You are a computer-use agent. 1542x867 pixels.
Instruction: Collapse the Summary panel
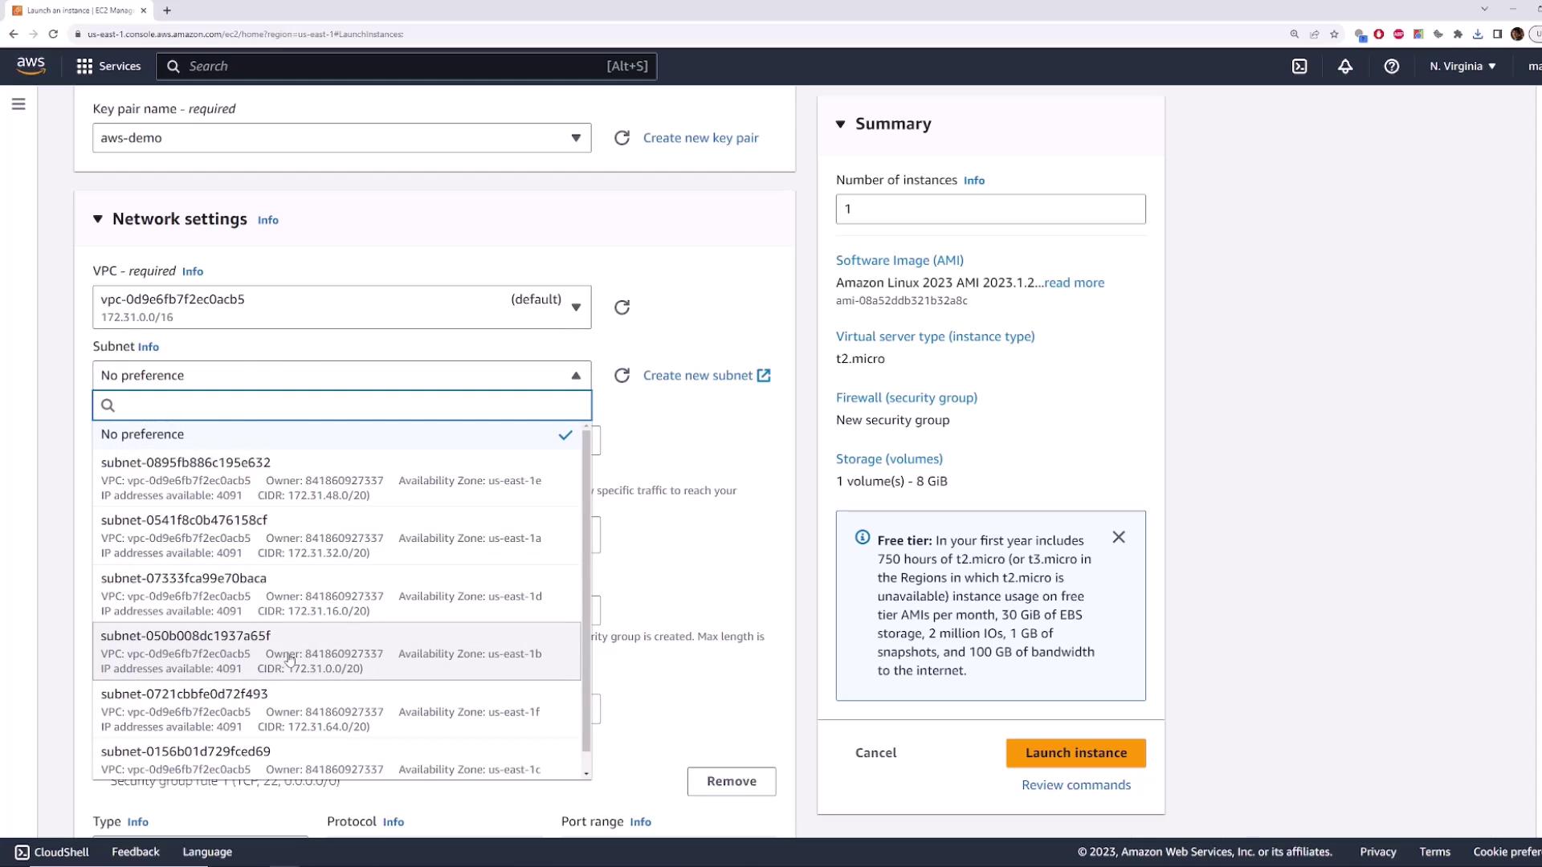[841, 124]
